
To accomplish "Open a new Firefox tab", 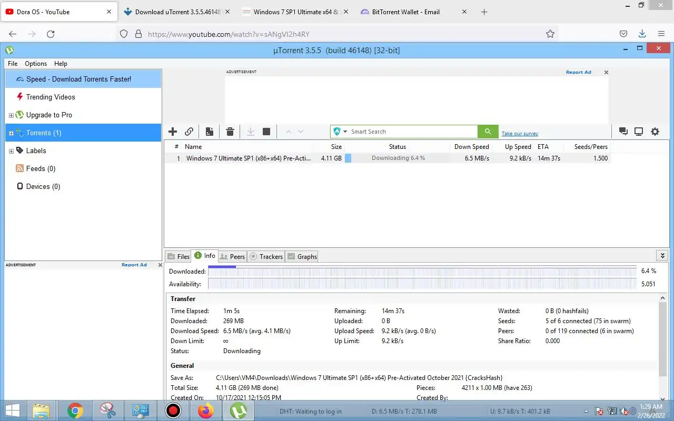I will [484, 12].
